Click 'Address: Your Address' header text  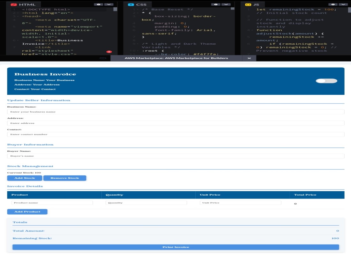(37, 84)
